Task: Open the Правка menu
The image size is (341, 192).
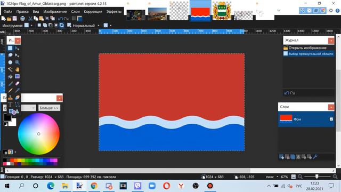Action: point(22,12)
